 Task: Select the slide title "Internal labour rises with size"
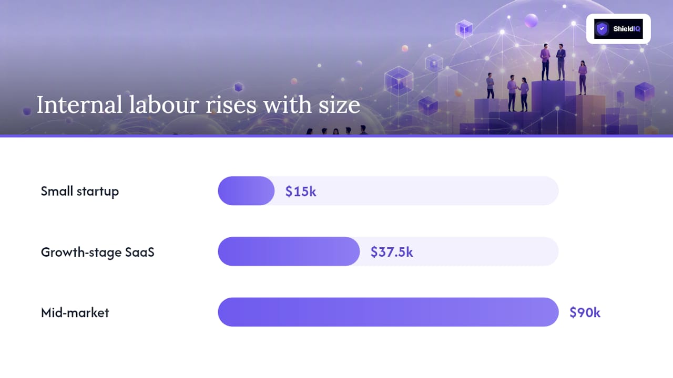pos(198,104)
